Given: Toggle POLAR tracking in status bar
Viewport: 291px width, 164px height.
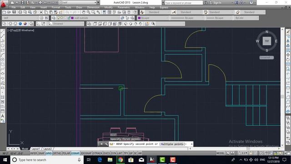Looking at the screenshot, I should pyautogui.click(x=66, y=153).
